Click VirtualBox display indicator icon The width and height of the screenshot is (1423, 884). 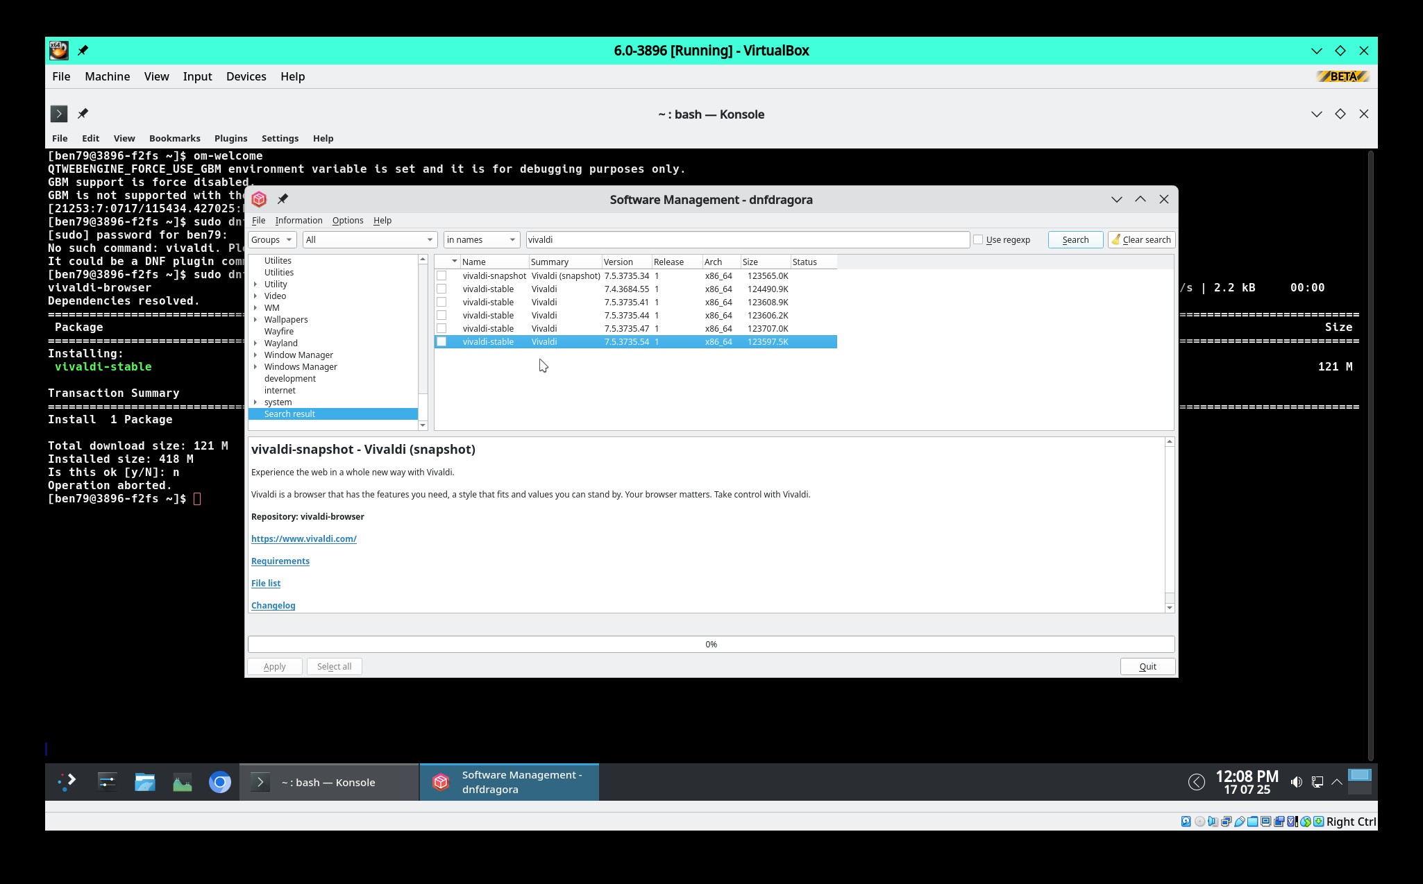[x=1265, y=822]
